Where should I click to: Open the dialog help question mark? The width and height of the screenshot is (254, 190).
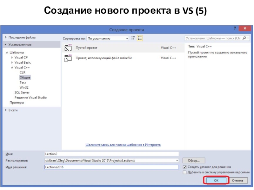pos(235,28)
